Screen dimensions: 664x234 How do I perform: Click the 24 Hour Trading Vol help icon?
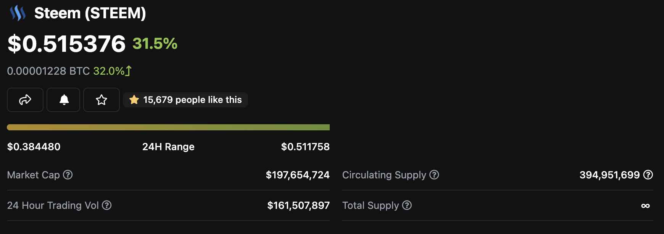[107, 205]
